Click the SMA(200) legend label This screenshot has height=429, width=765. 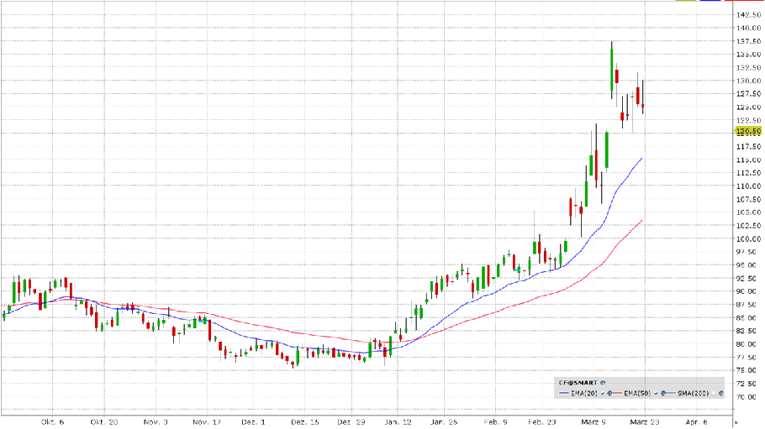point(693,394)
